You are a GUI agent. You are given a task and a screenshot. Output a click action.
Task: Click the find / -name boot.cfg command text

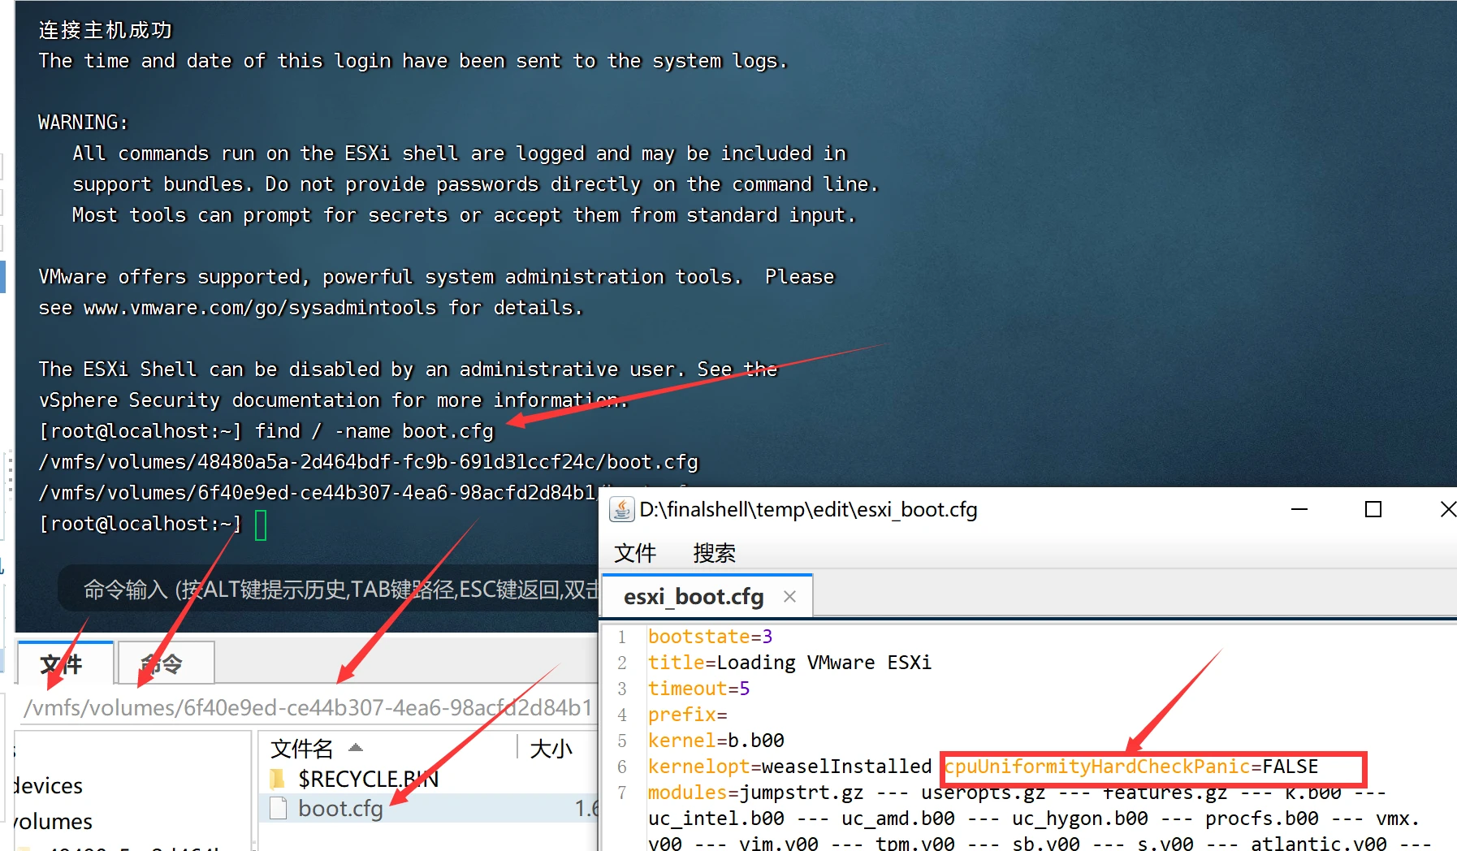[x=374, y=431]
